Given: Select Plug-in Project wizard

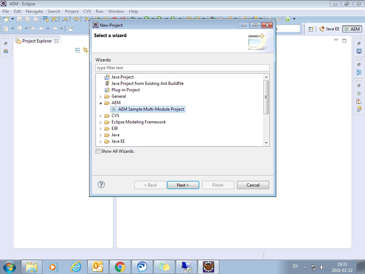Looking at the screenshot, I should (125, 90).
